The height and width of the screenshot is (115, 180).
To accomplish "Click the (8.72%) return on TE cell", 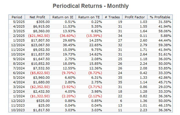I will pos(95,73).
